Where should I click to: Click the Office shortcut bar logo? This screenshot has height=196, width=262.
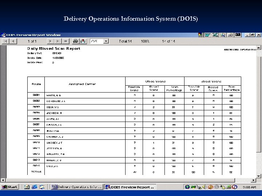pos(200,35)
